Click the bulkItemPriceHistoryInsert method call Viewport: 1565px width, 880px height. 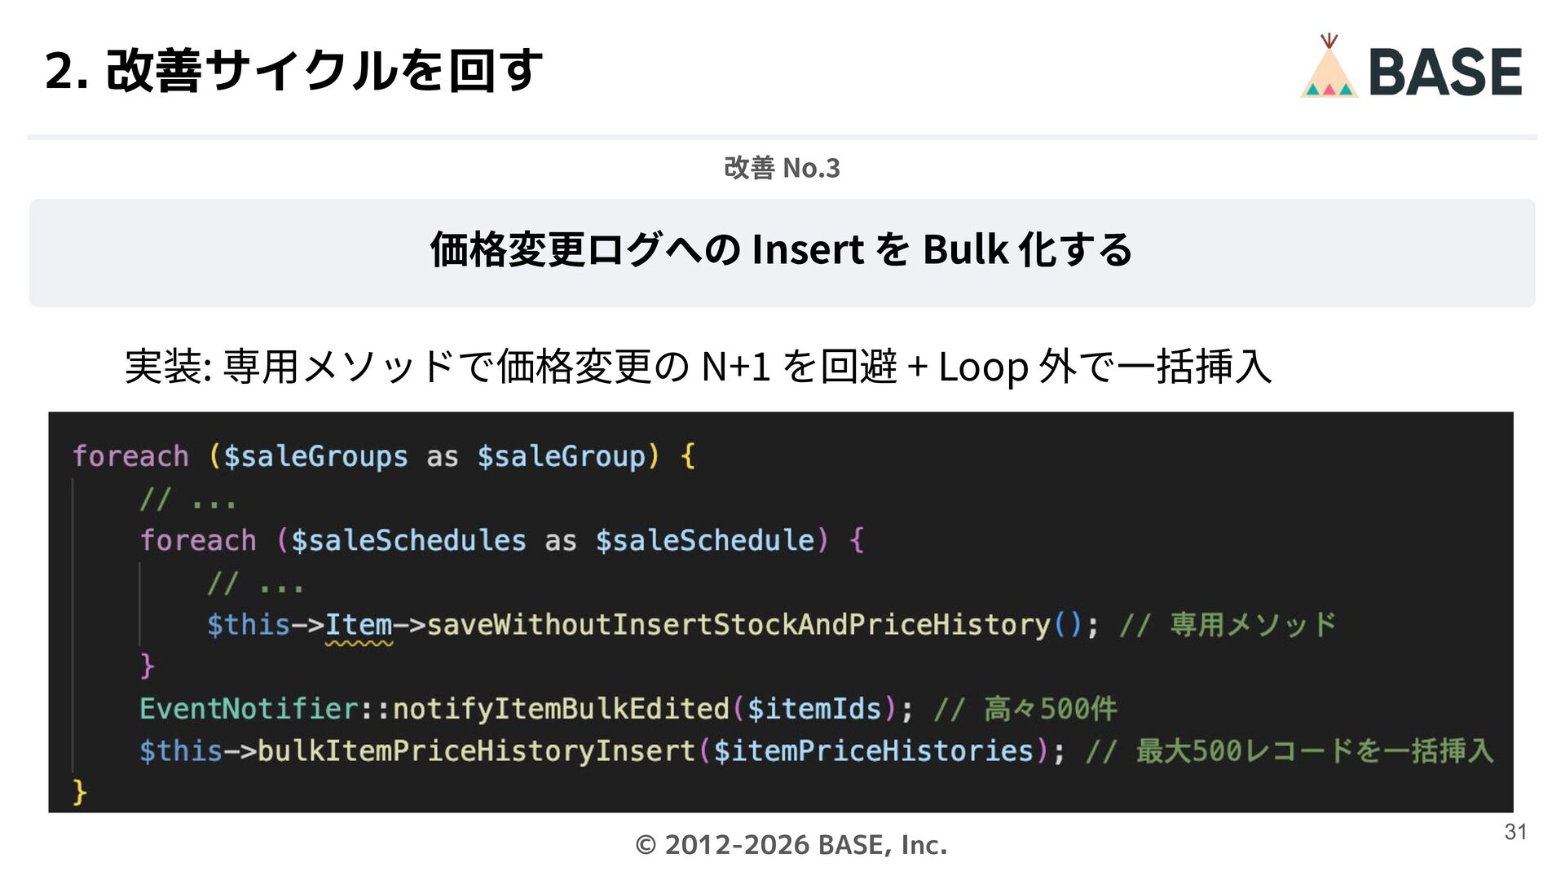click(x=476, y=751)
